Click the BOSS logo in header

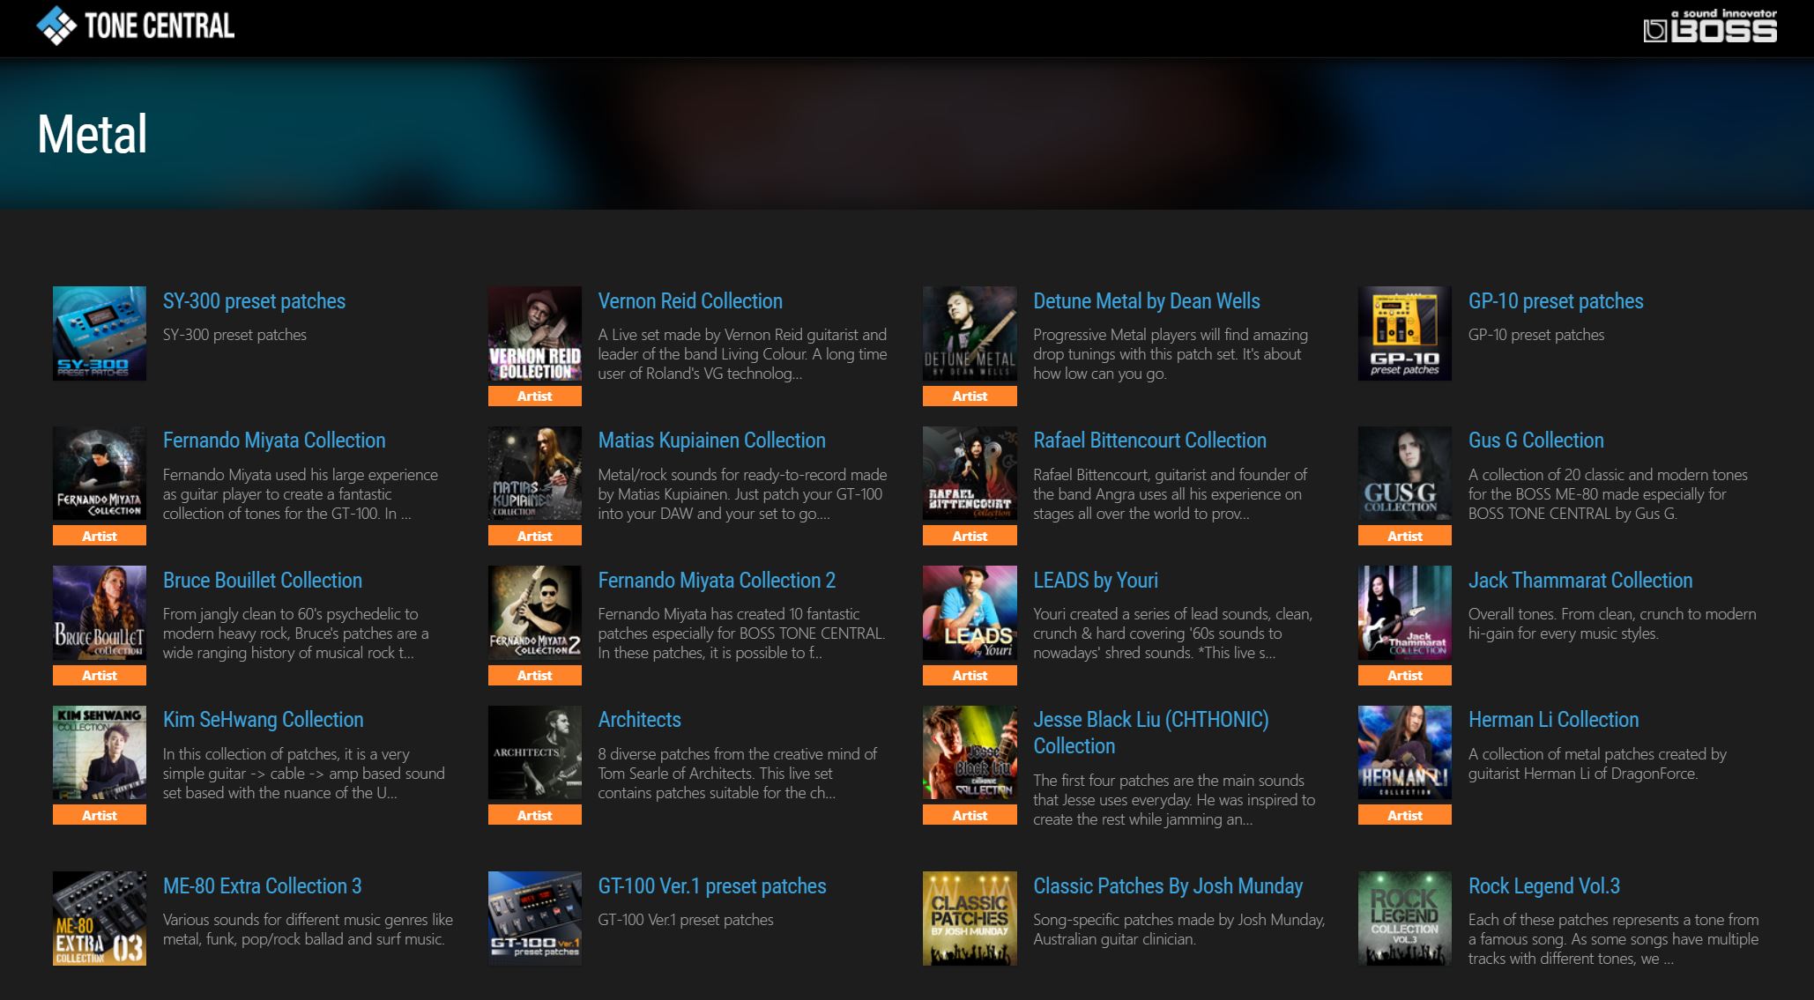tap(1710, 26)
